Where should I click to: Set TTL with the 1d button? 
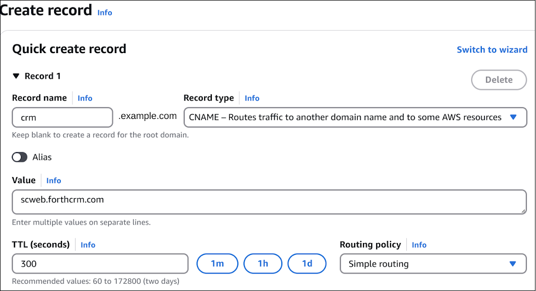[307, 263]
